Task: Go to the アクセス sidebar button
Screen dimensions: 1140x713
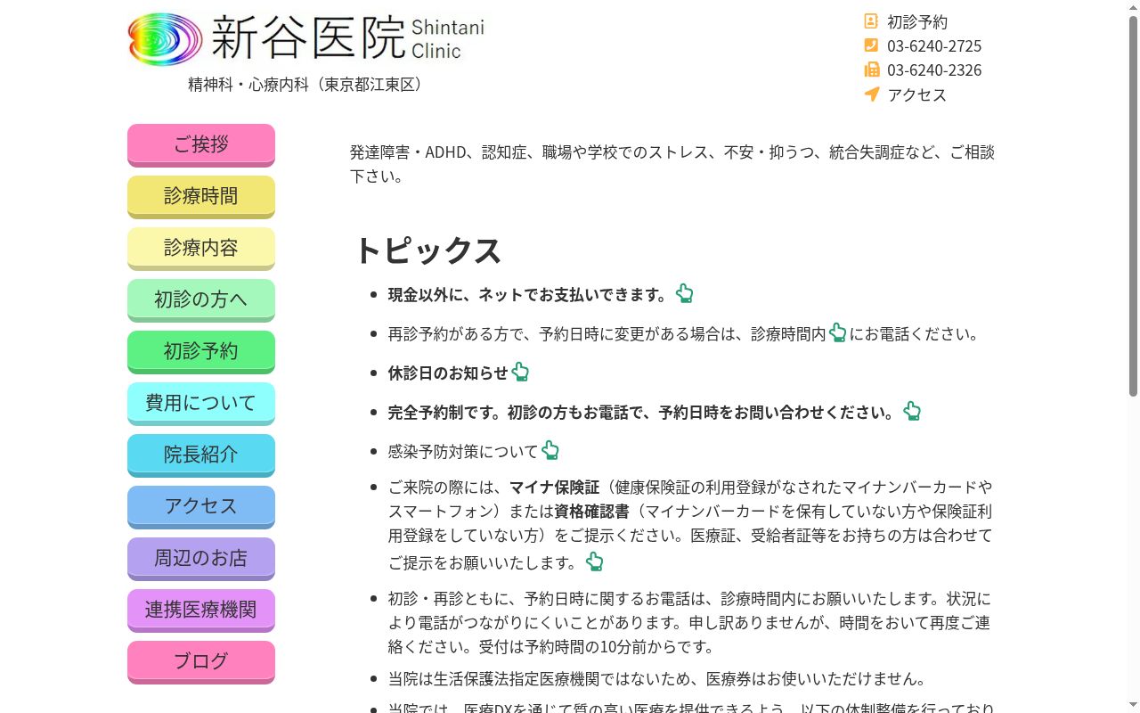Action: pyautogui.click(x=201, y=506)
